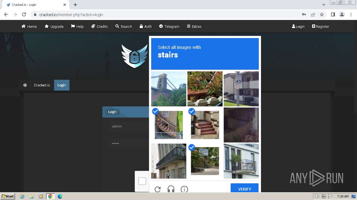Expand the Extras menu
Viewport: 357px width, 200px height.
(194, 26)
